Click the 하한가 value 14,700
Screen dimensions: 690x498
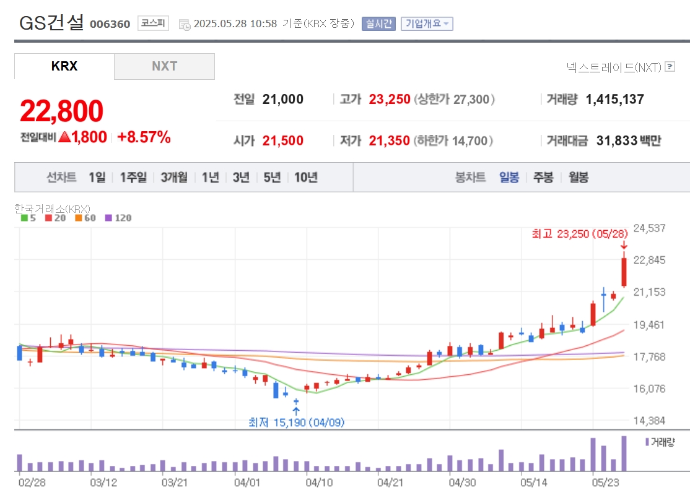tap(470, 140)
